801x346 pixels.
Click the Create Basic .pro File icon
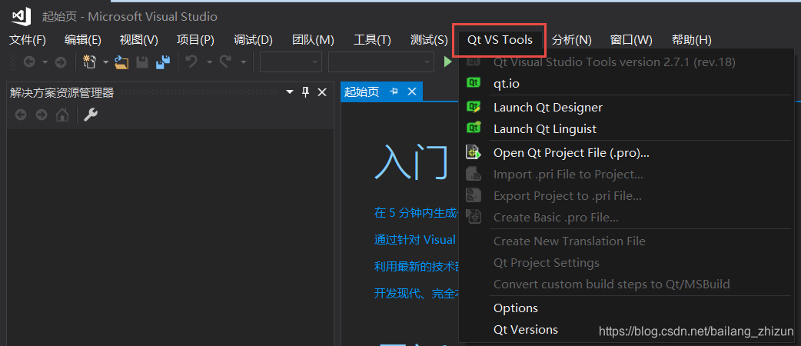[474, 217]
